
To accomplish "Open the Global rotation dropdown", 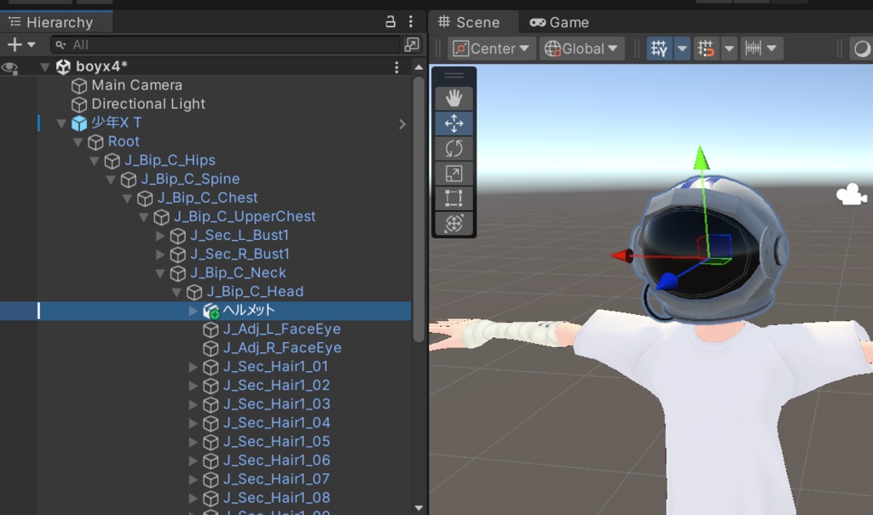I will click(581, 49).
